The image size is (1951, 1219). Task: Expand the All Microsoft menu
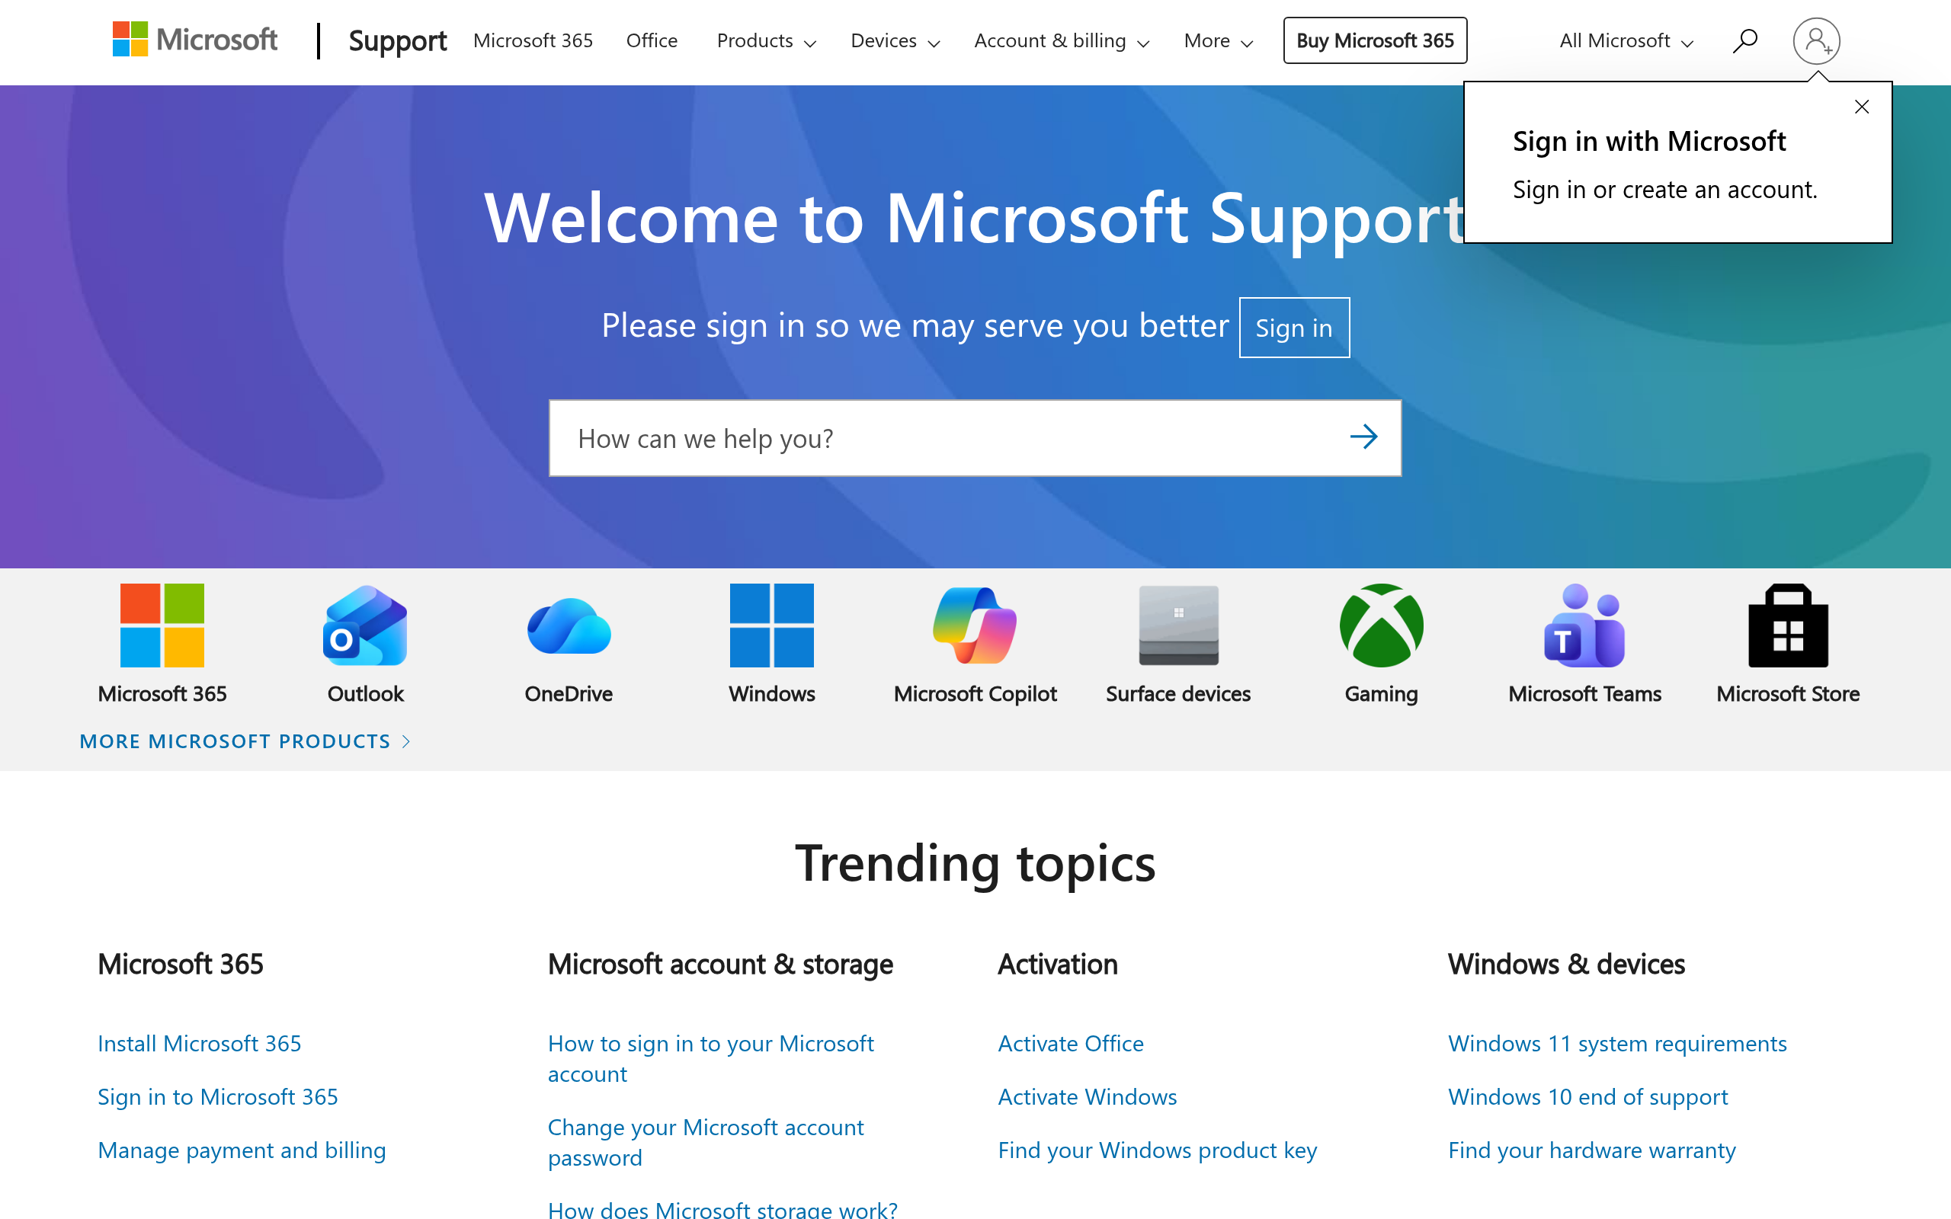(1623, 40)
